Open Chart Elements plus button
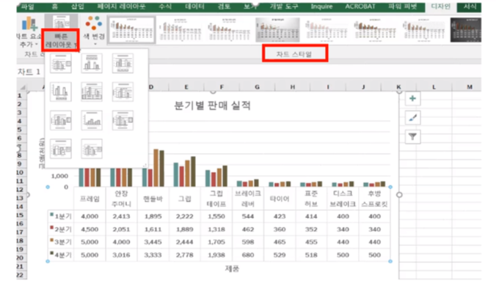Viewport: 496px width, 287px height. pyautogui.click(x=412, y=99)
